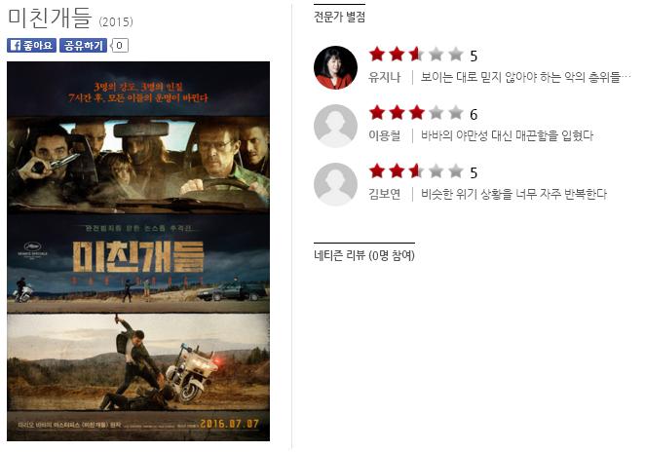Open the 미친개들 movie poster image

[x=138, y=251]
